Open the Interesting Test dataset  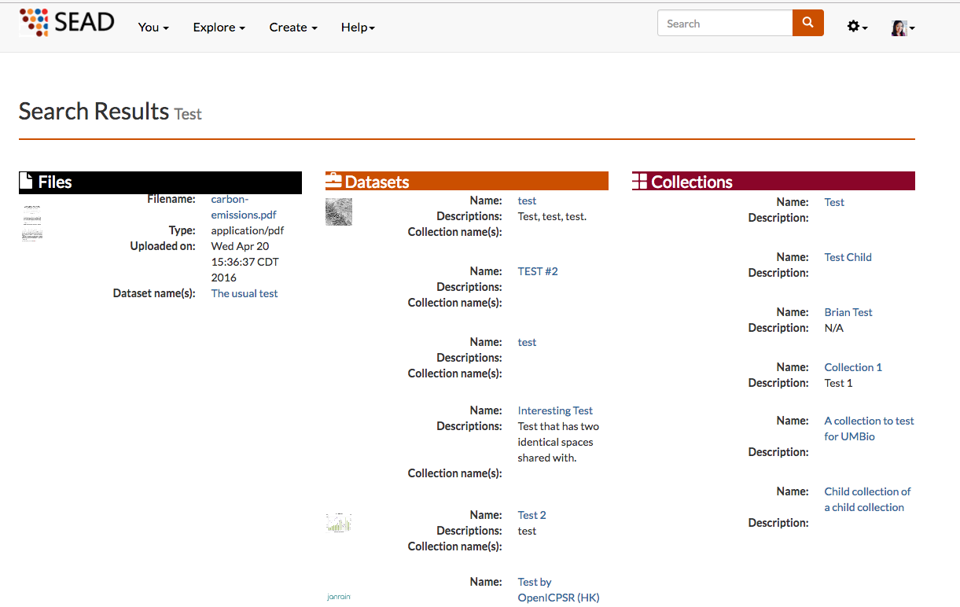point(555,410)
